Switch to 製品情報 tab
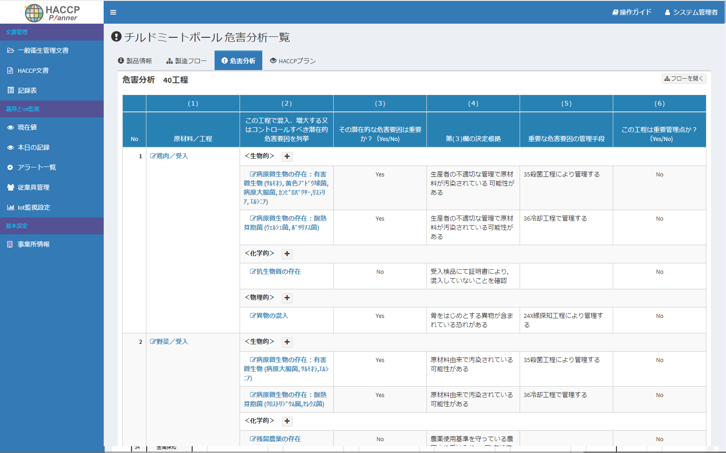726x453 pixels. click(135, 61)
